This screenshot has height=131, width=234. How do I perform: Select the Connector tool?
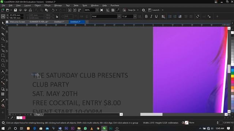click(3, 83)
